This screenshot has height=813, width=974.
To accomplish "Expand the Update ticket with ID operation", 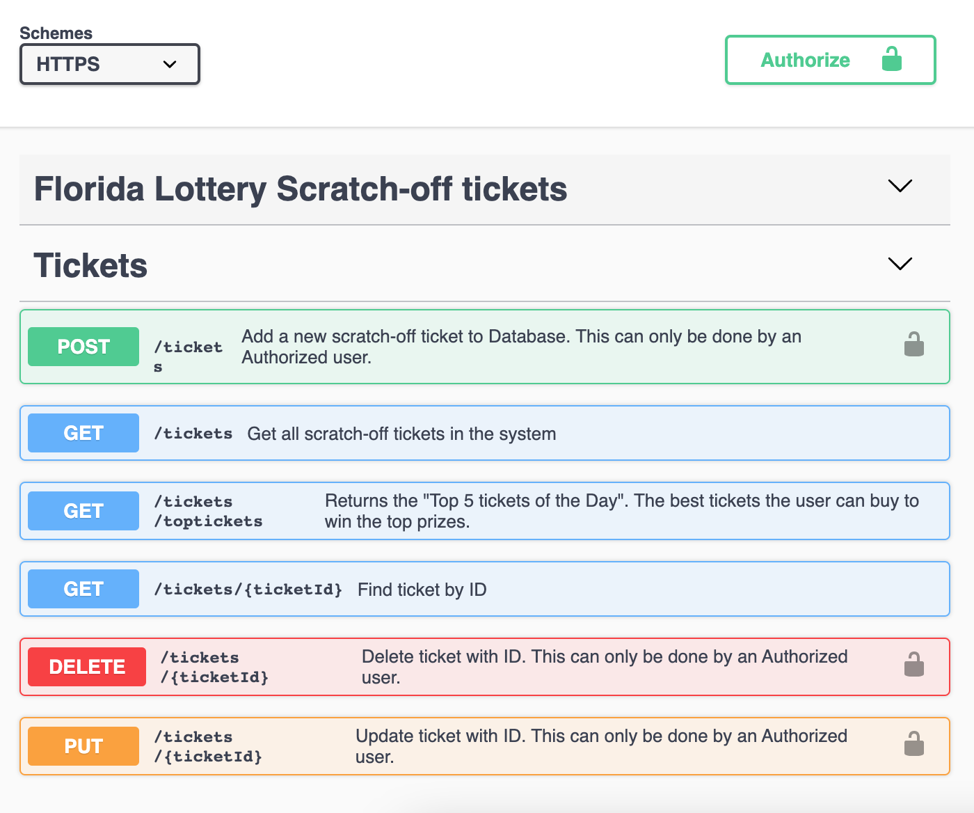I will [487, 745].
